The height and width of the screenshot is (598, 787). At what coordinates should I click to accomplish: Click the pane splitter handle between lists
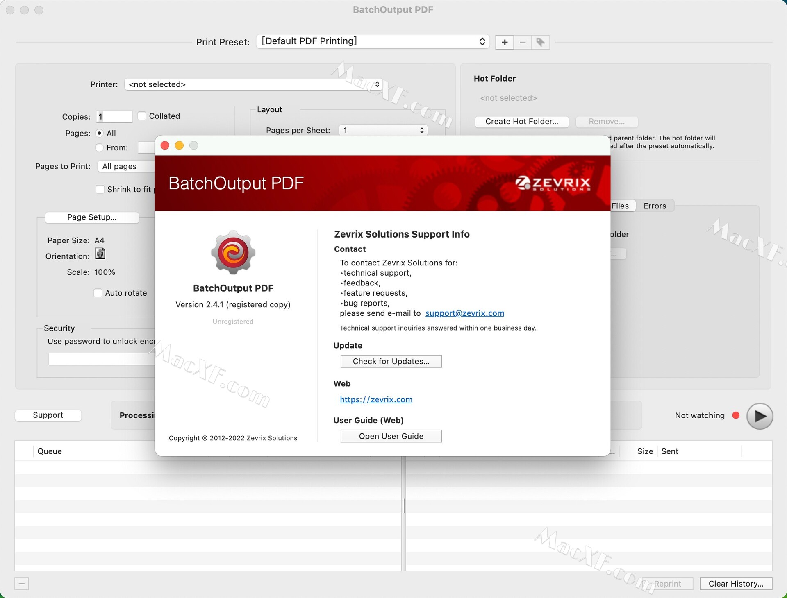tap(403, 506)
